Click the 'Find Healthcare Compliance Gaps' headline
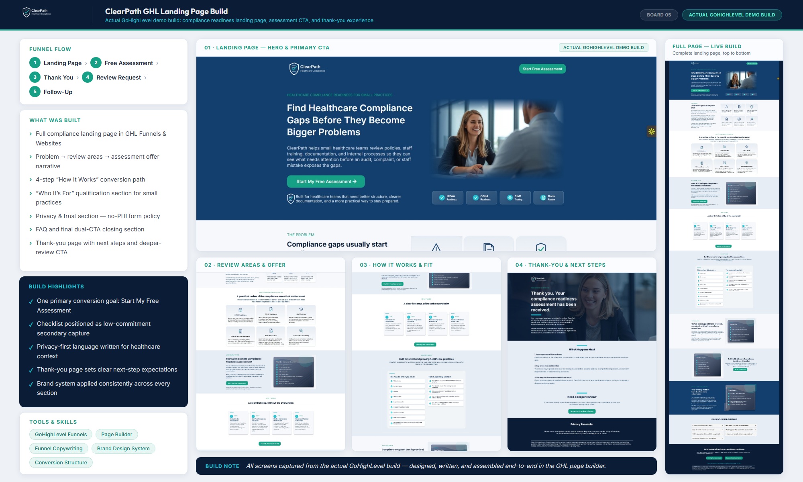This screenshot has height=482, width=803. pos(349,120)
